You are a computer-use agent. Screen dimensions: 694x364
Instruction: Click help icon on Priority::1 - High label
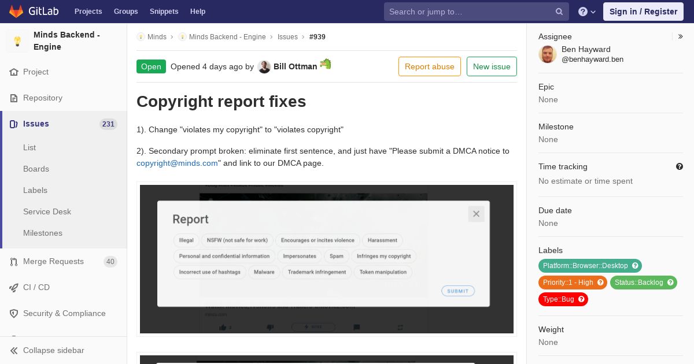point(600,283)
